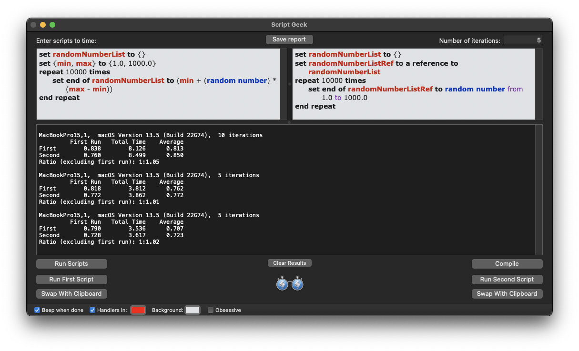Click '1.0 to 1000.0' in second script

point(345,98)
